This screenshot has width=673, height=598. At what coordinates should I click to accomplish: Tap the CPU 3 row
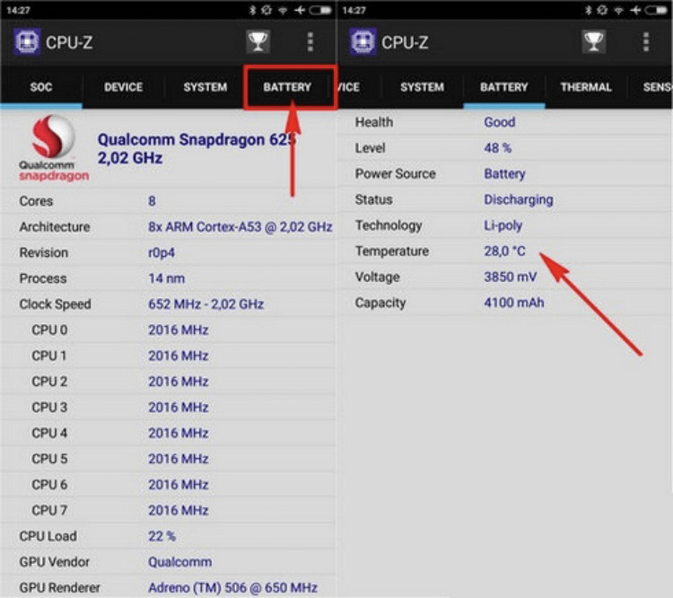coord(168,408)
